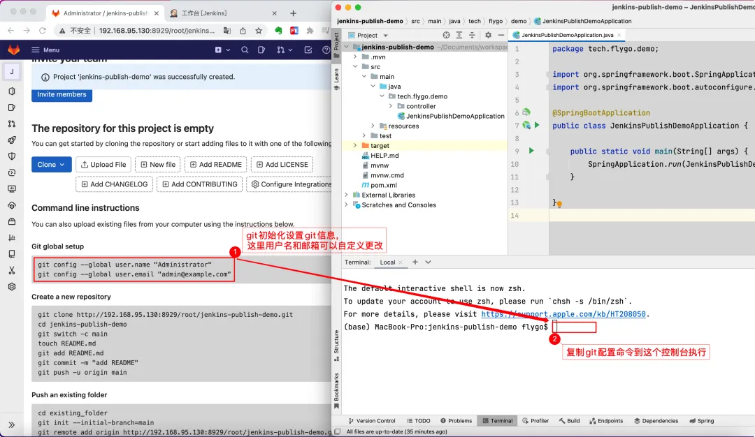Open Repository section in GitLab left sidebar
Viewport: 755px width, 437px height.
tap(12, 91)
